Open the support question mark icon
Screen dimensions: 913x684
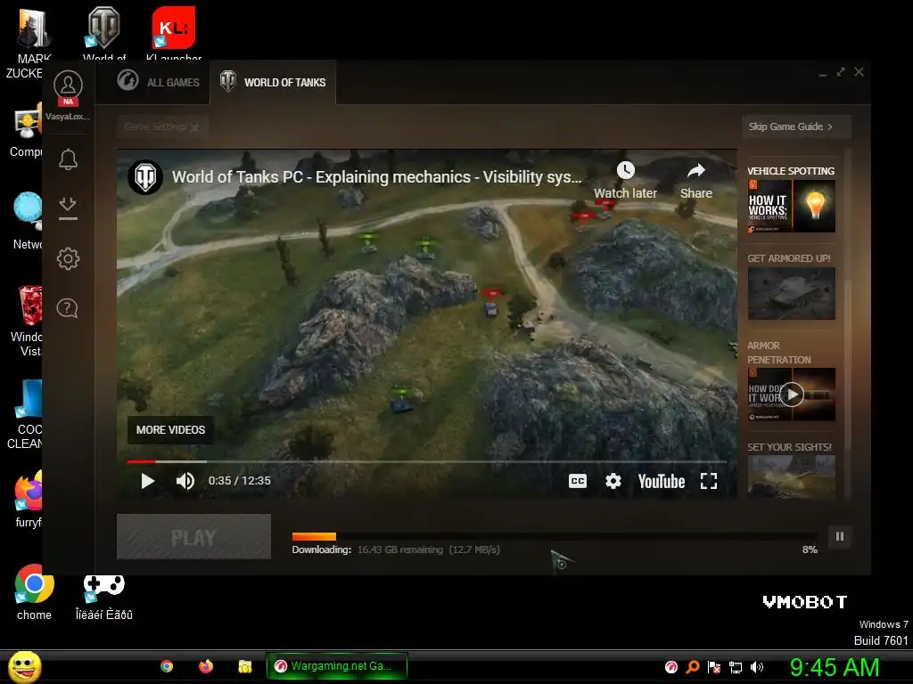(x=68, y=308)
